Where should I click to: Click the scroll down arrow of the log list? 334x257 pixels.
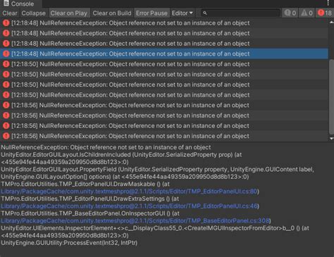[331, 139]
